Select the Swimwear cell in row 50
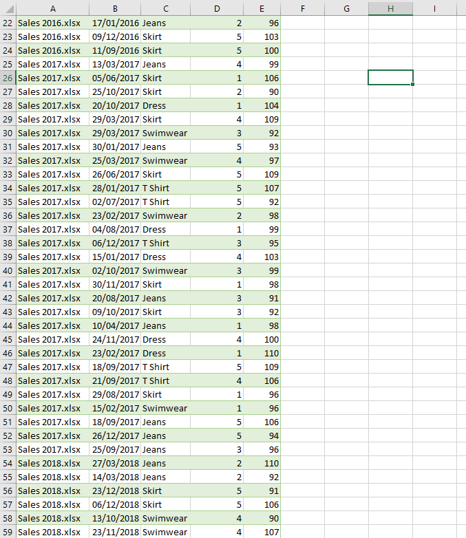This screenshot has height=538, width=466. (166, 408)
